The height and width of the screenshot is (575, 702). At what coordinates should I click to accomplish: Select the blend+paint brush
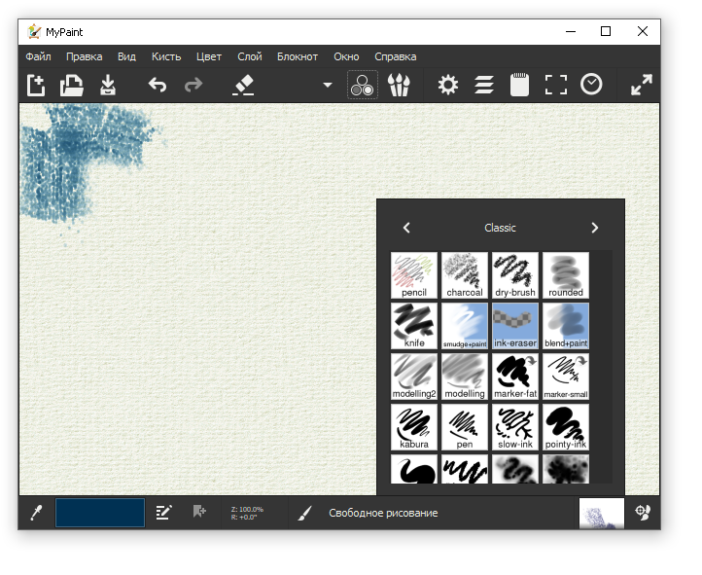point(566,326)
